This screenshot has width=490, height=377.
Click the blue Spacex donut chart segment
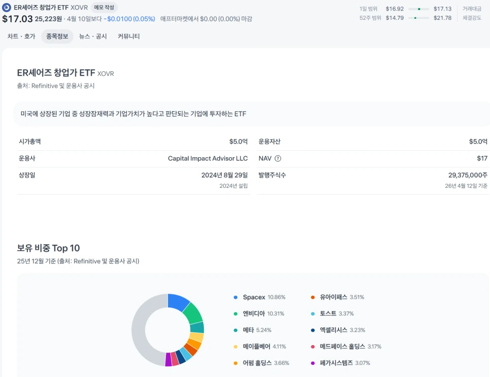pos(178,301)
